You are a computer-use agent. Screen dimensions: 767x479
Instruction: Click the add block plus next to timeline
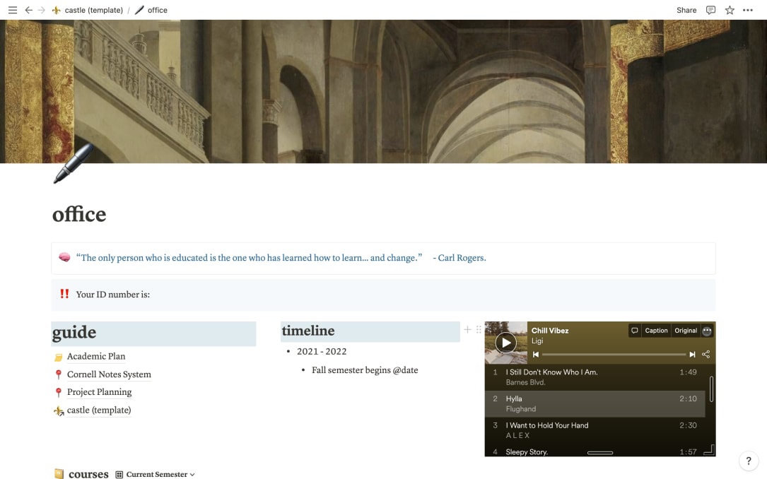click(467, 329)
